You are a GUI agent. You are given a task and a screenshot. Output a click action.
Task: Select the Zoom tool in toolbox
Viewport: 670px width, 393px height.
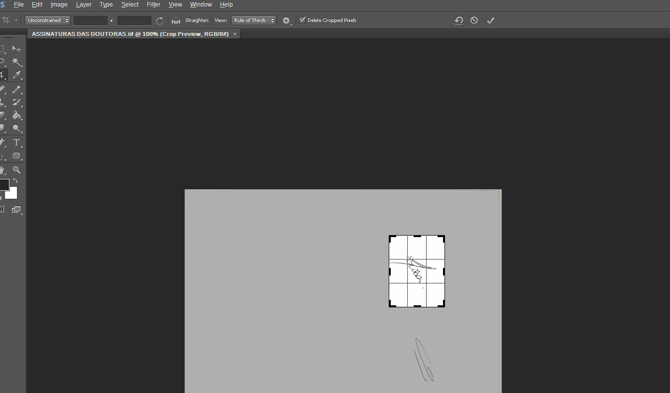(16, 170)
